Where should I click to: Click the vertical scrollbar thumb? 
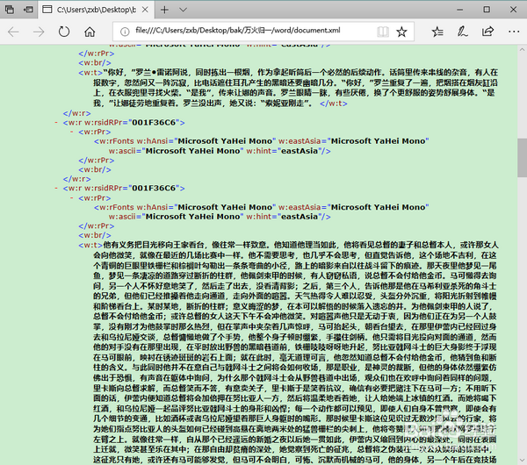(522, 157)
